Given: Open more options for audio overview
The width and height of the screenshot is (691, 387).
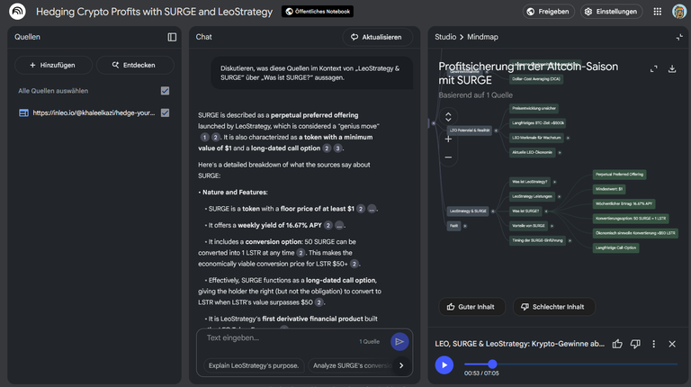Looking at the screenshot, I should coord(653,344).
